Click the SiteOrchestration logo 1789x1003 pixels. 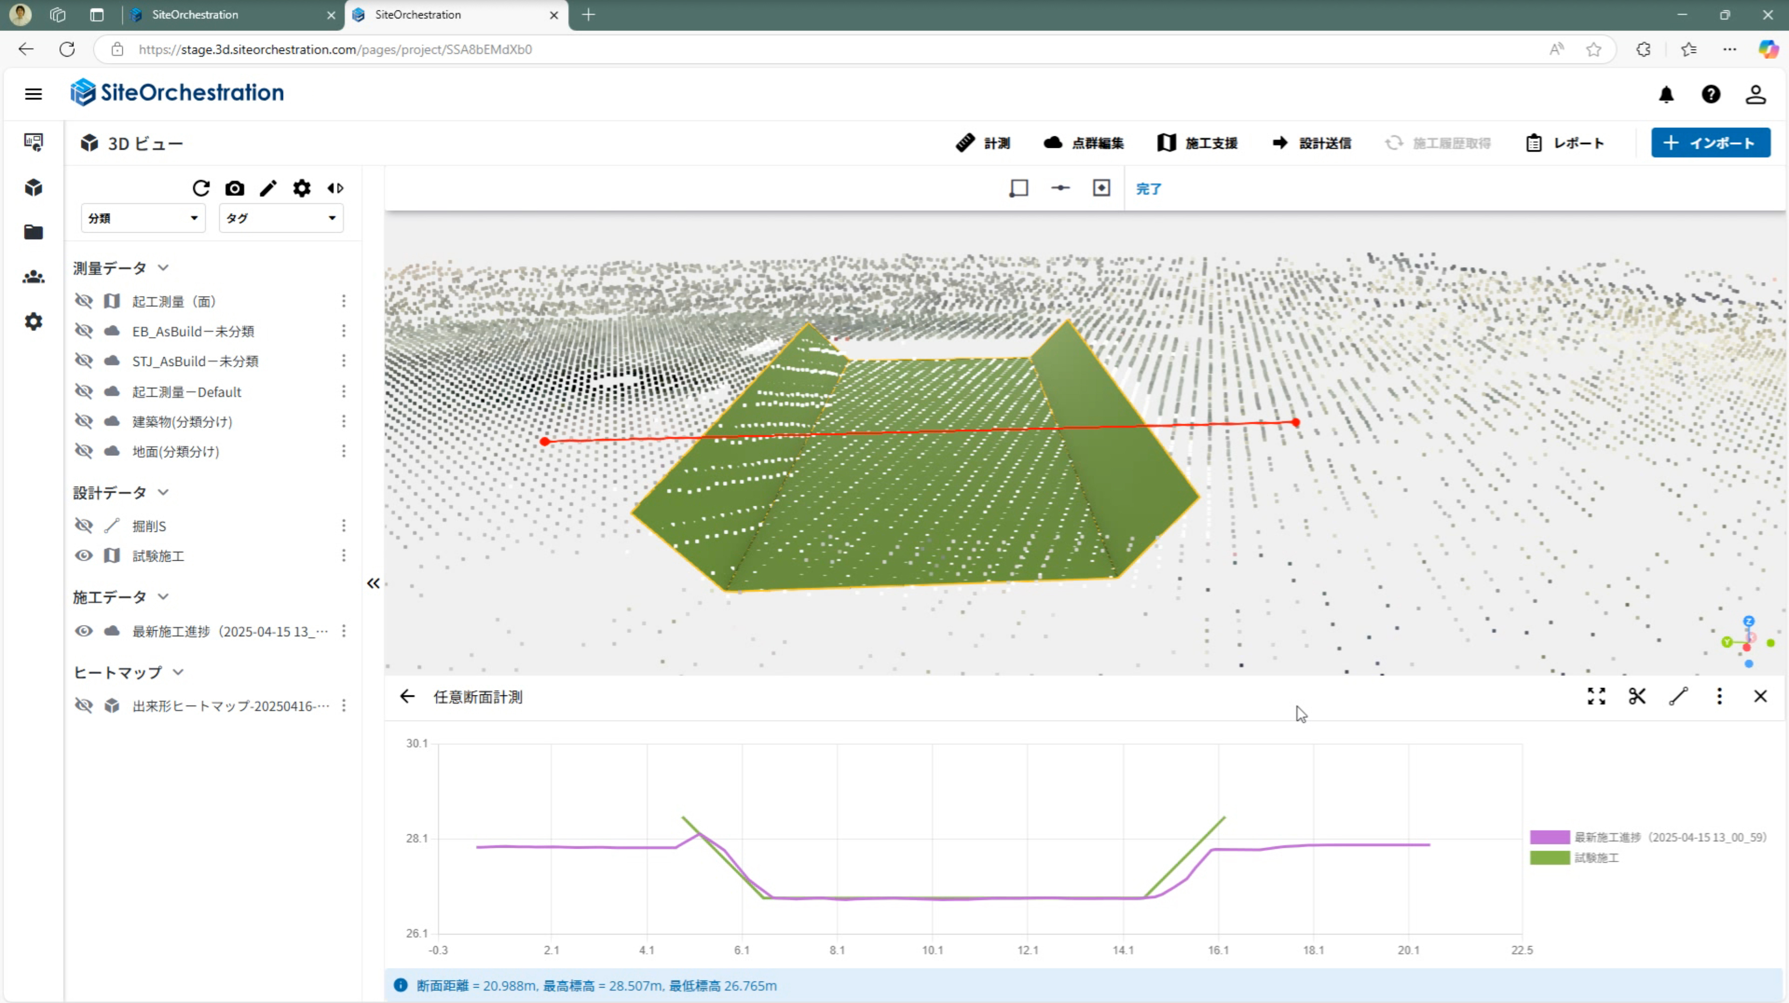click(x=177, y=92)
